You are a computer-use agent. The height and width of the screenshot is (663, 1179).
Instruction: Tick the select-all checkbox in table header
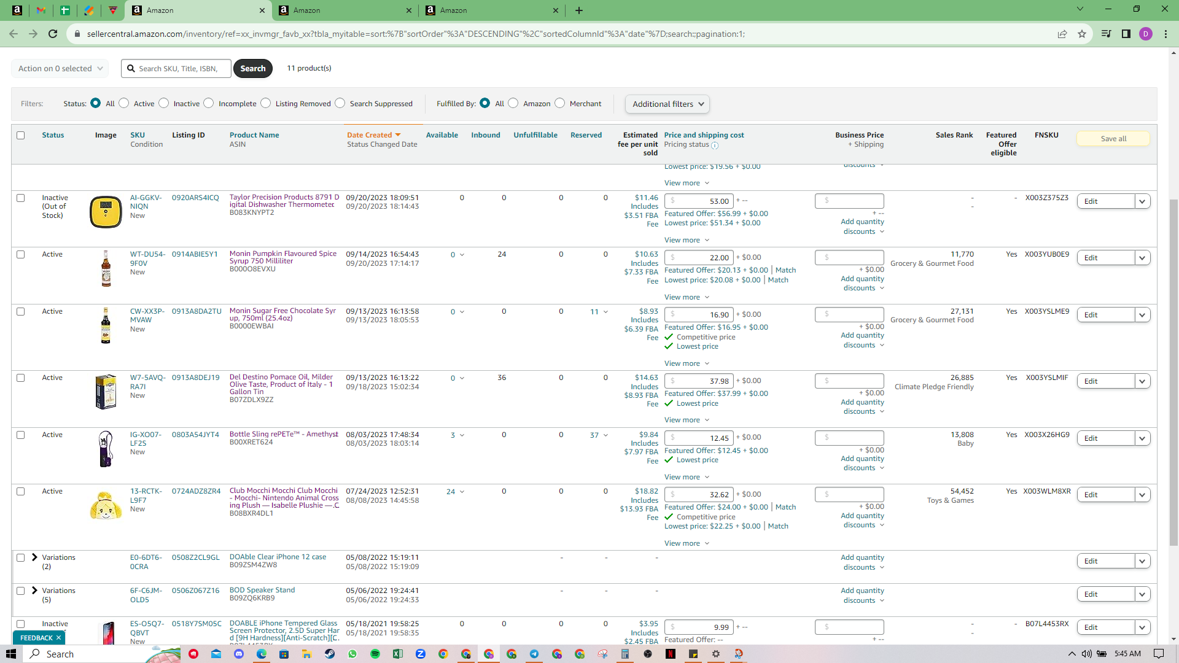tap(21, 135)
